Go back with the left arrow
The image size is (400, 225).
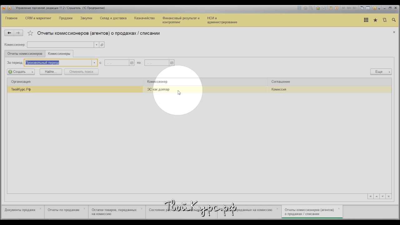point(9,33)
